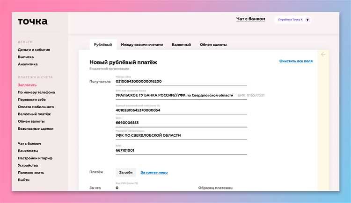Go to the "Обмен валюты" tab
Image resolution: width=351 pixels, height=203 pixels.
click(x=213, y=45)
